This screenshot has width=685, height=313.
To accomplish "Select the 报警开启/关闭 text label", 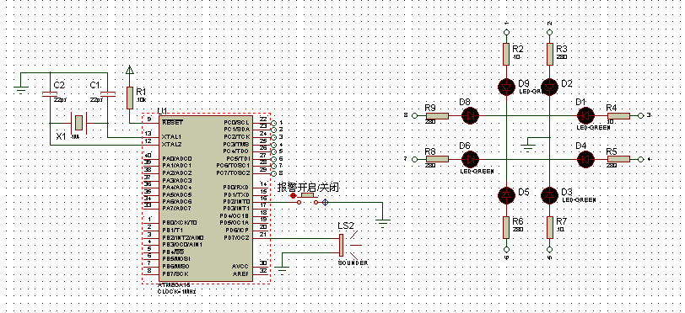I will click(x=309, y=188).
